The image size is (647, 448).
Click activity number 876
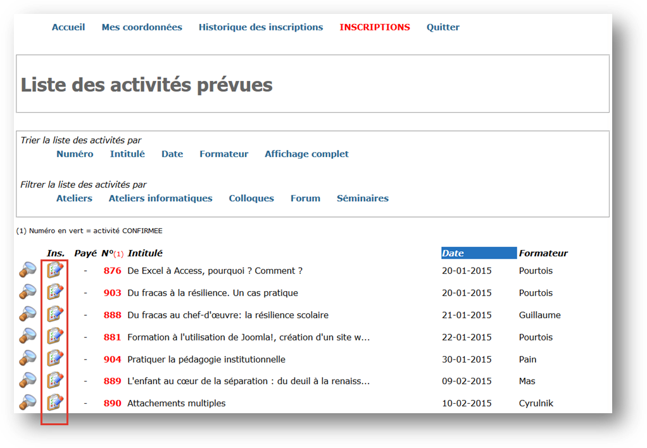click(112, 271)
